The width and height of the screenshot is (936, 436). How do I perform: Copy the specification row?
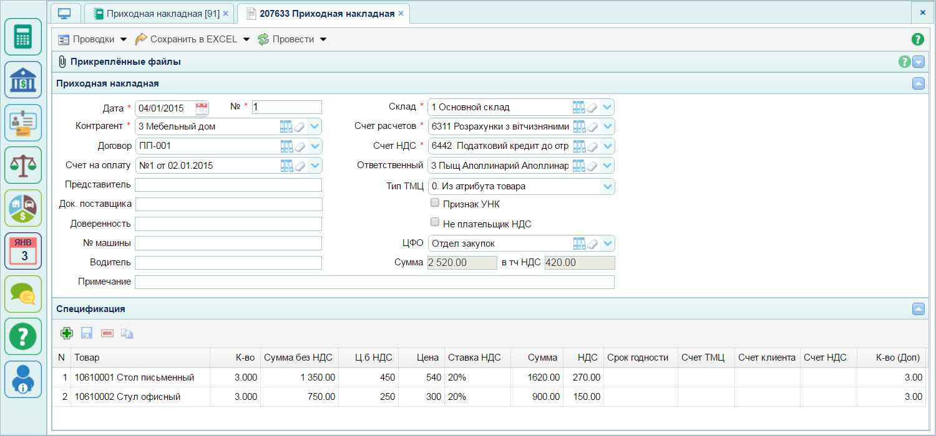(x=127, y=333)
